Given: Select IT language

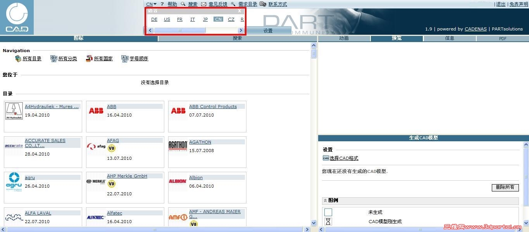Looking at the screenshot, I should 193,19.
